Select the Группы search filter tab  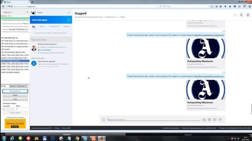pos(67,26)
